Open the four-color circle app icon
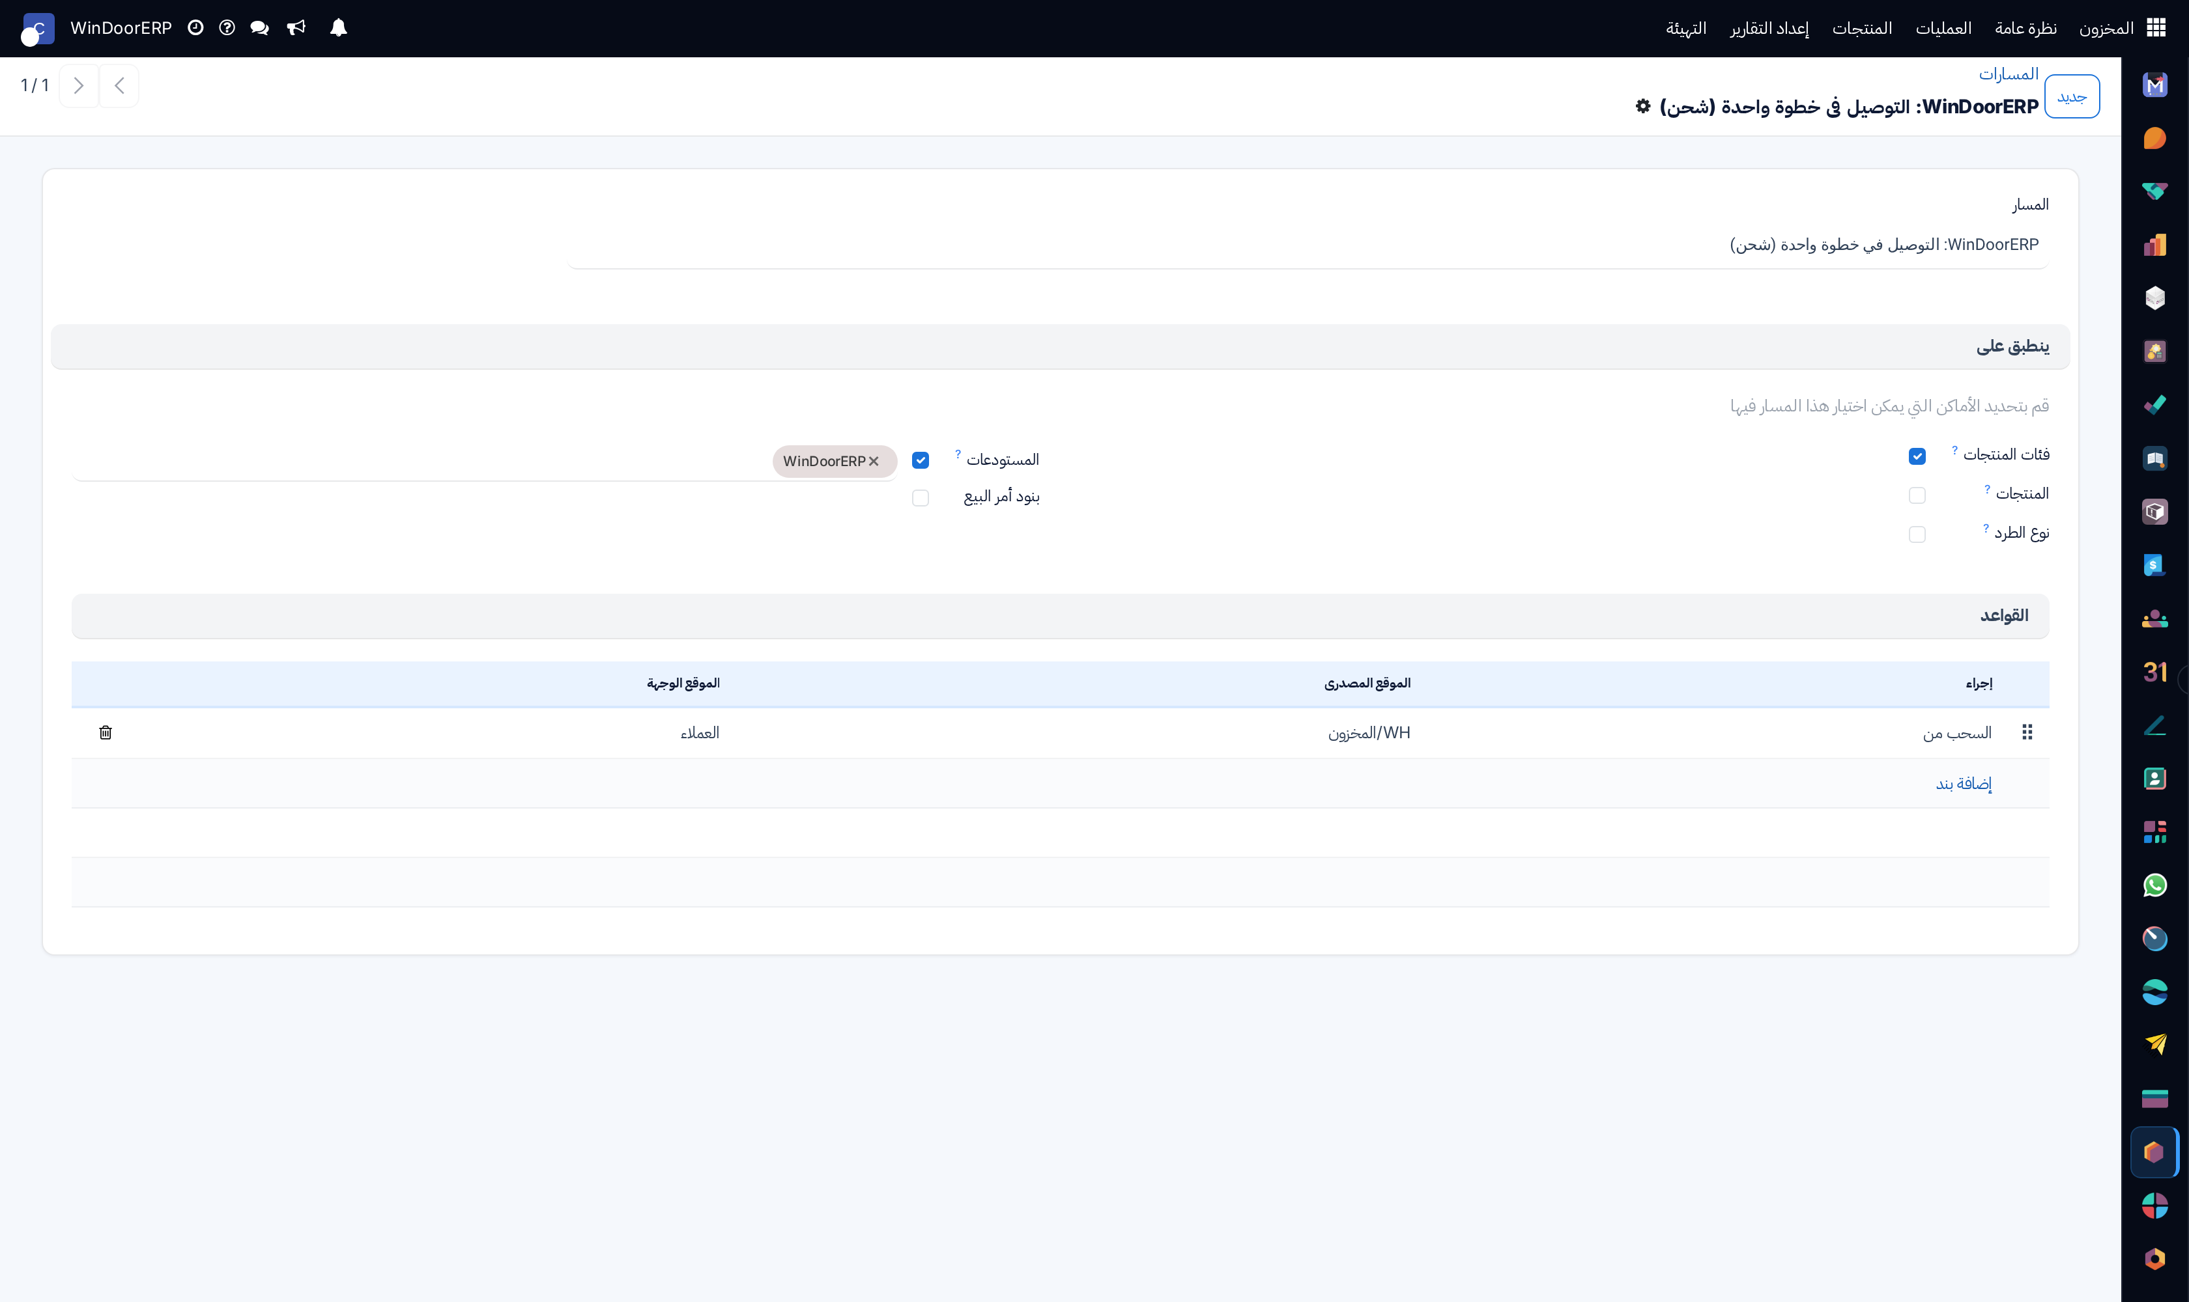 click(2154, 1206)
